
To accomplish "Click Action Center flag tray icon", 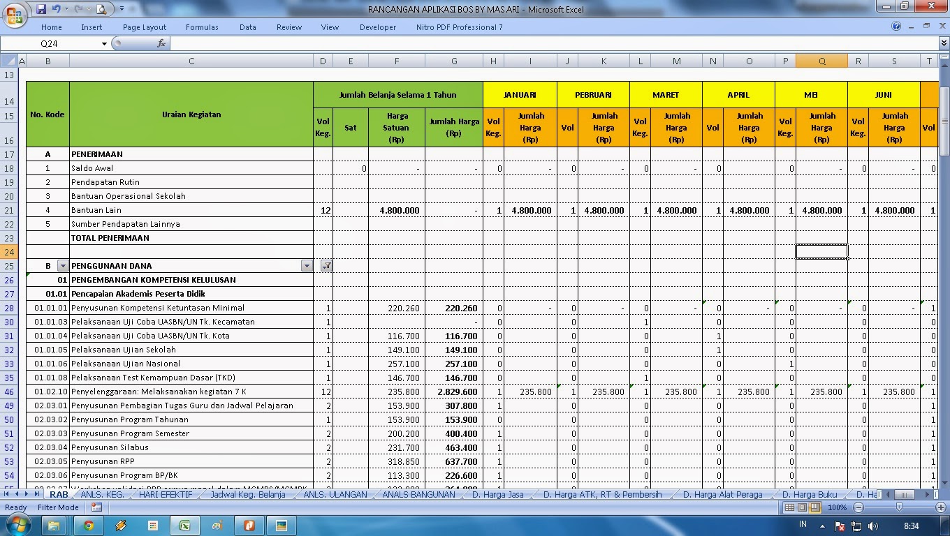I will (x=840, y=525).
